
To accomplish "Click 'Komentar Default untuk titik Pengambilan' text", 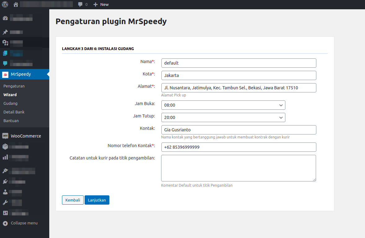I will click(x=197, y=185).
